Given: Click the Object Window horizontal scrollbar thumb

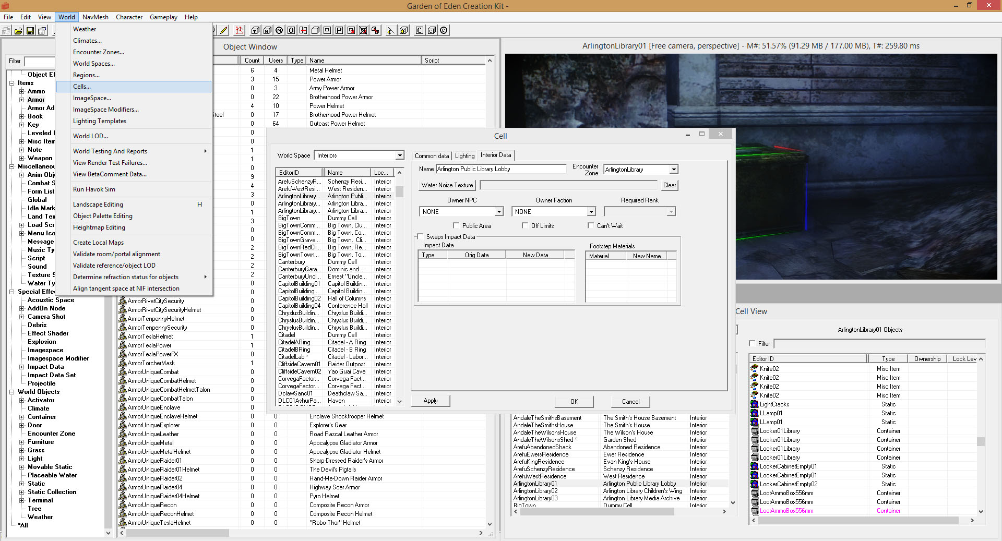Looking at the screenshot, I should point(177,533).
